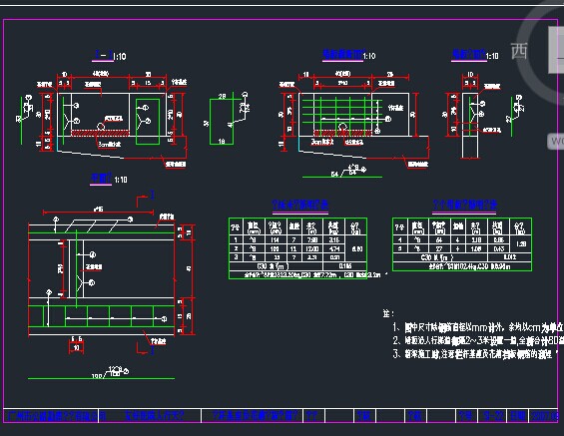Select the '注:' notes heading
This screenshot has height=436, width=564.
[388, 313]
